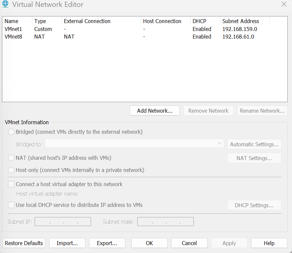Confirm with the OK button
The width and height of the screenshot is (292, 253).
[149, 243]
